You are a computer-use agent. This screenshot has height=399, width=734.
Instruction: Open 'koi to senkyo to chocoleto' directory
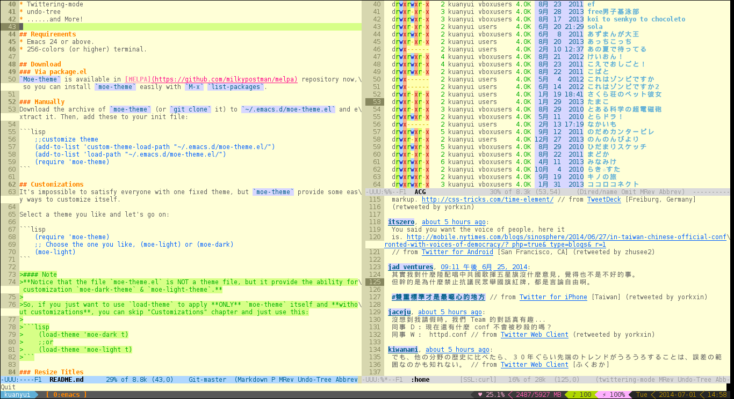(636, 19)
